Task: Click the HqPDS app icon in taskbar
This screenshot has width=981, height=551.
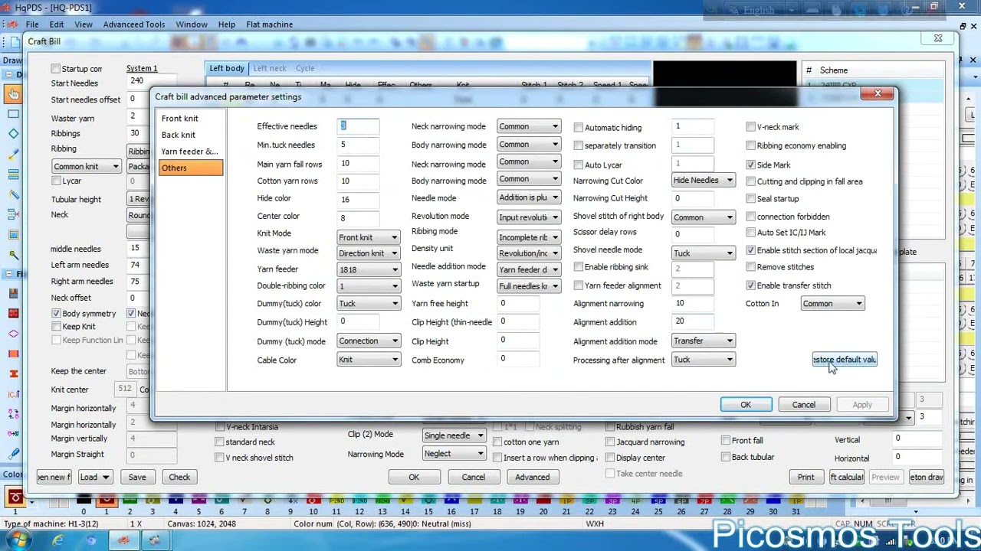Action: coord(123,541)
